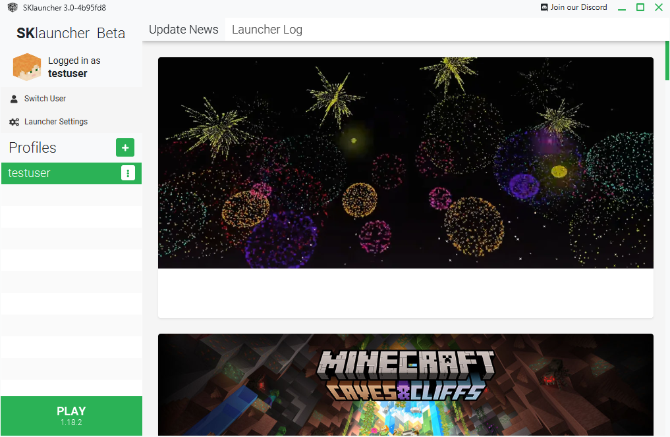This screenshot has height=437, width=670.
Task: Open the fireworks news image
Action: [x=406, y=163]
